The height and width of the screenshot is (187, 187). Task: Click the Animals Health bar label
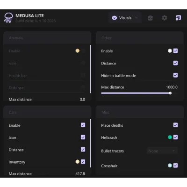pyautogui.click(x=18, y=76)
